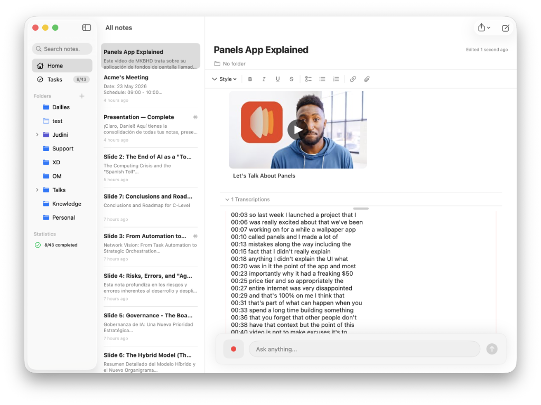Image resolution: width=541 pixels, height=405 pixels.
Task: Open the Dailies folder
Action: (x=62, y=107)
